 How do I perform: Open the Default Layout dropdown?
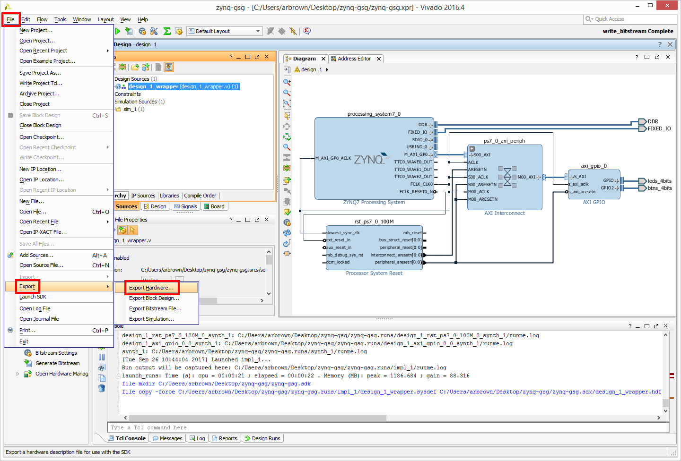click(x=225, y=31)
